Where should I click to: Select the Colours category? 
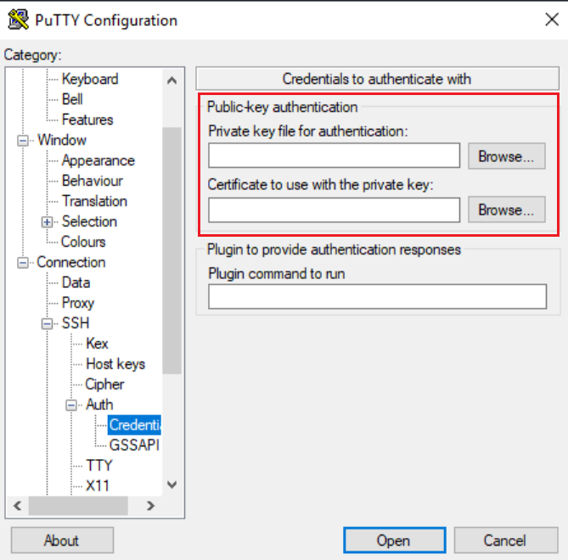tap(83, 242)
